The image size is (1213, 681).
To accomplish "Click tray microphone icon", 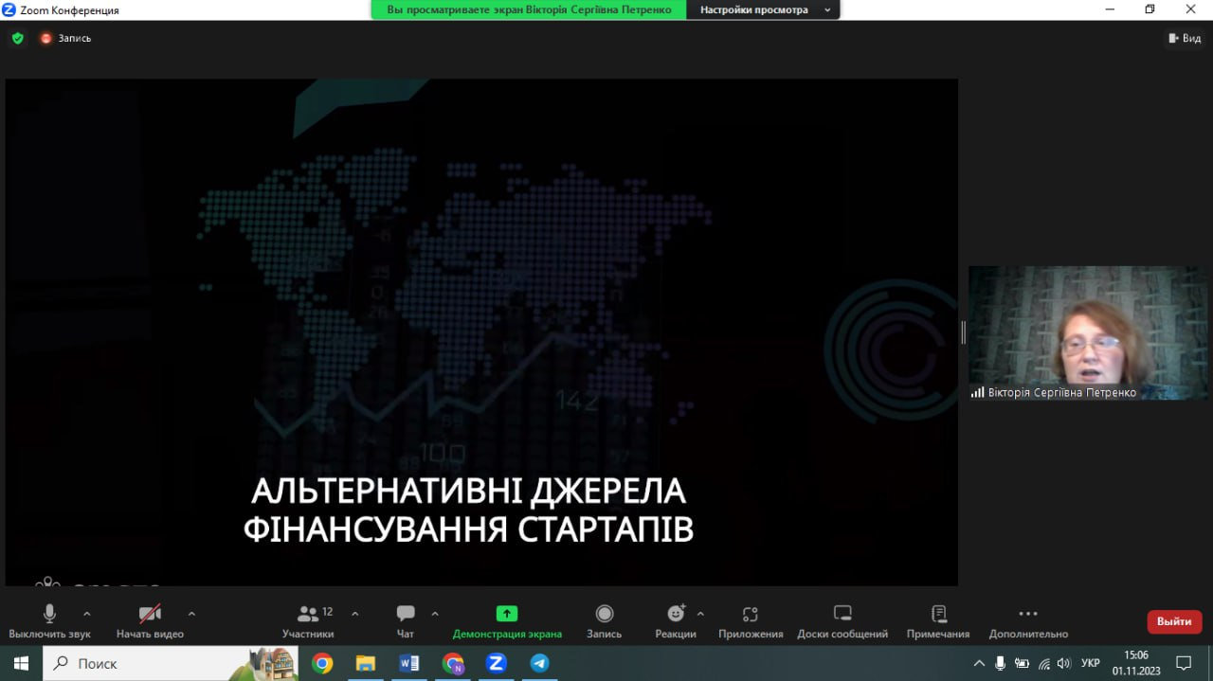I will coord(1001,663).
